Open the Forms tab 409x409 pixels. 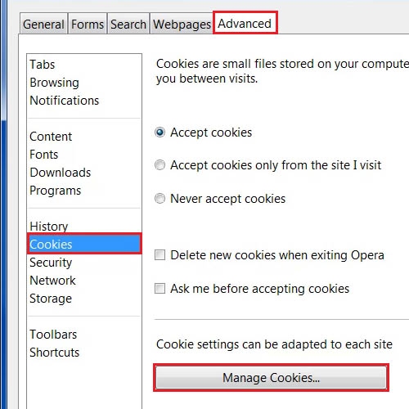[x=88, y=24]
